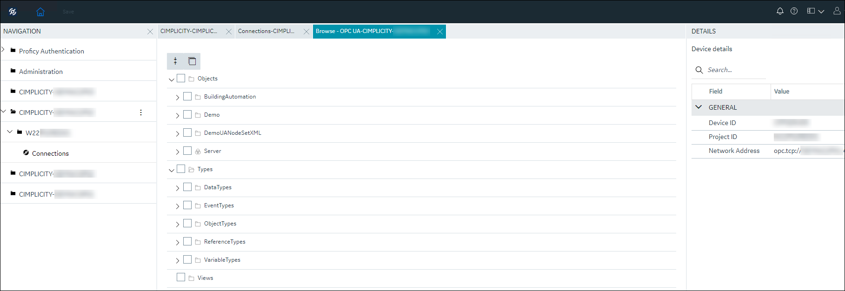Check the Server checkbox

187,151
